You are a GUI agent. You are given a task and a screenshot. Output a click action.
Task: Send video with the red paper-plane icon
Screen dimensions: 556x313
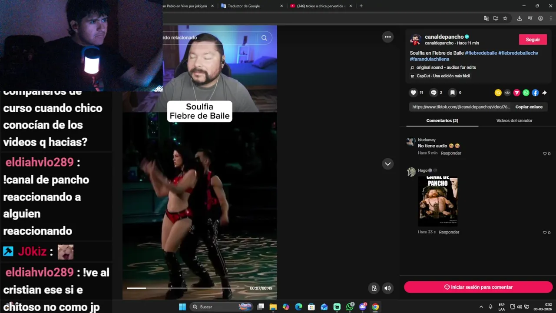[x=516, y=93]
